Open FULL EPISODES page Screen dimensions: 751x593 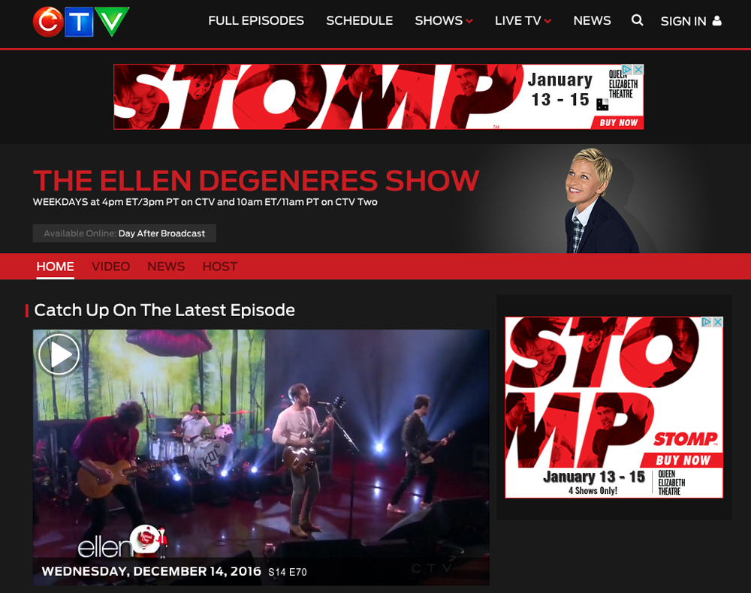(256, 20)
